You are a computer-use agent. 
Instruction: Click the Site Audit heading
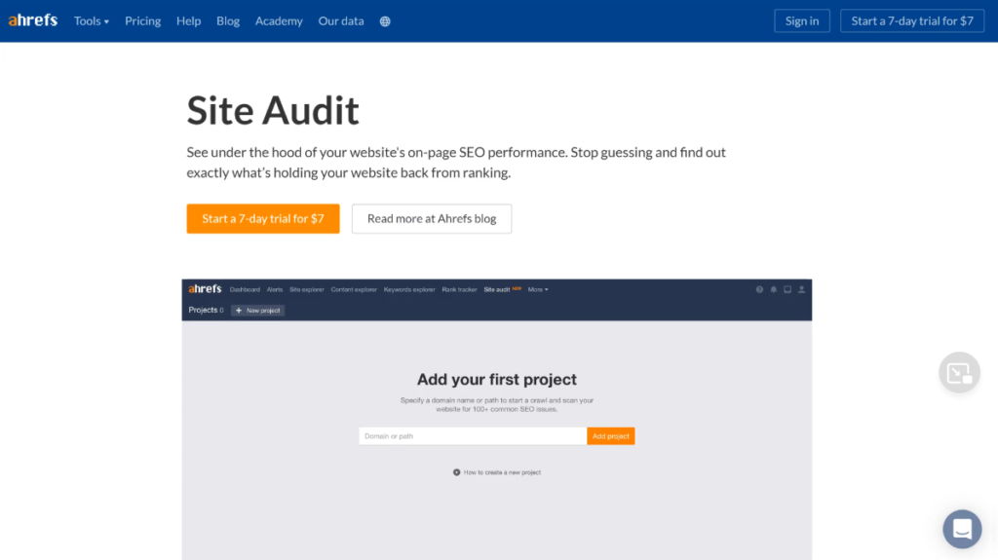pos(273,110)
